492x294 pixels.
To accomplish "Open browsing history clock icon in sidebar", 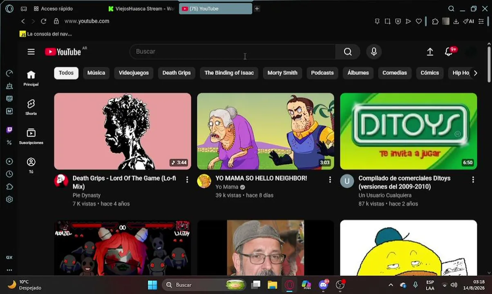I will (x=9, y=174).
